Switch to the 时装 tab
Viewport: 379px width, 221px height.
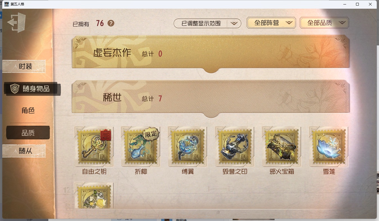[24, 66]
